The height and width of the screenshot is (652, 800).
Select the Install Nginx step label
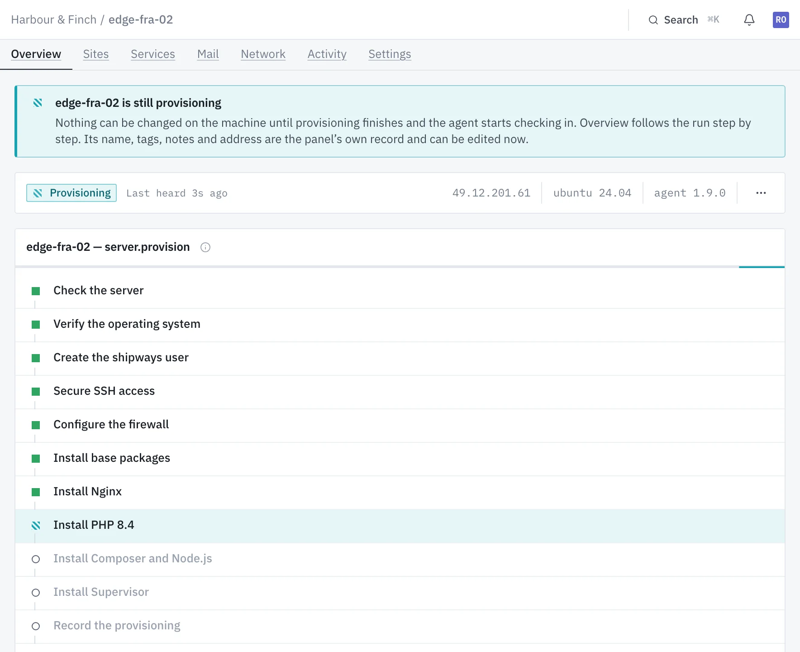coord(88,492)
